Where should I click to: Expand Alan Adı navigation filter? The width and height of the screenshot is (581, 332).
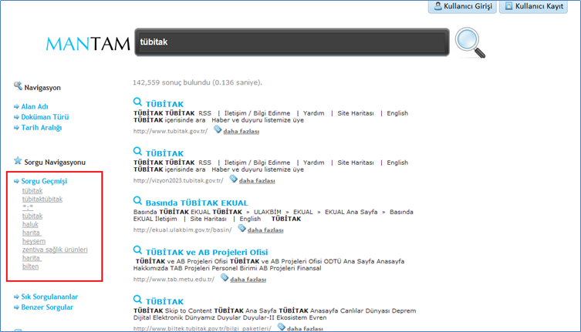pyautogui.click(x=35, y=106)
